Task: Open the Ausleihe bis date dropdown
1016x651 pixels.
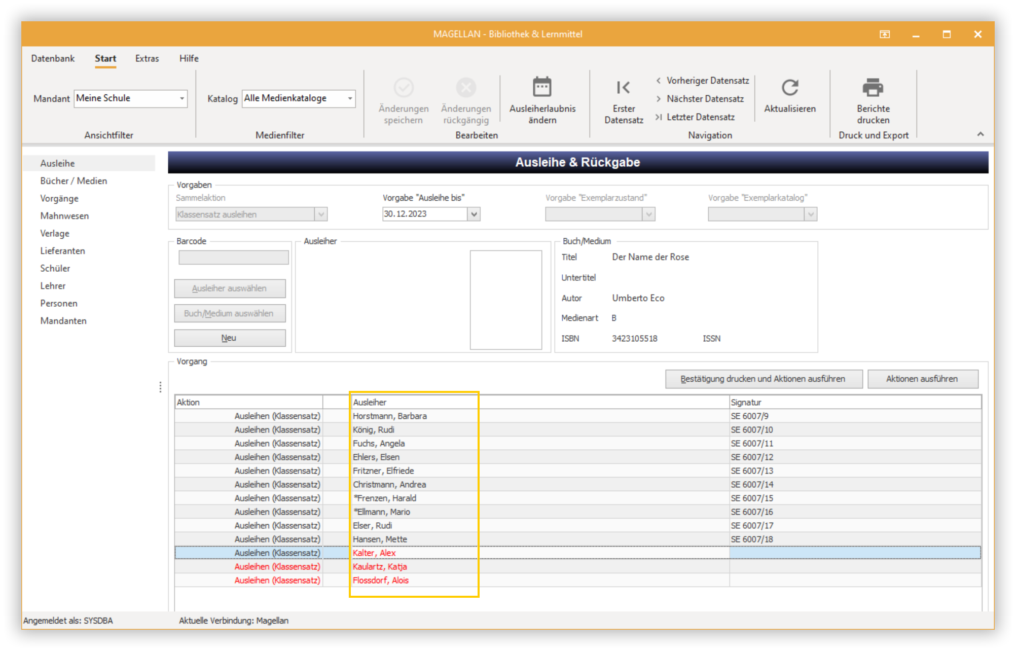Action: point(474,214)
